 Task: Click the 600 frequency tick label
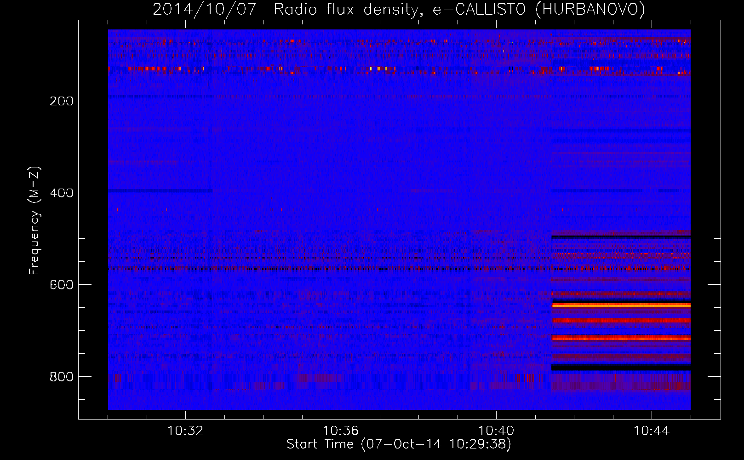[x=62, y=285]
